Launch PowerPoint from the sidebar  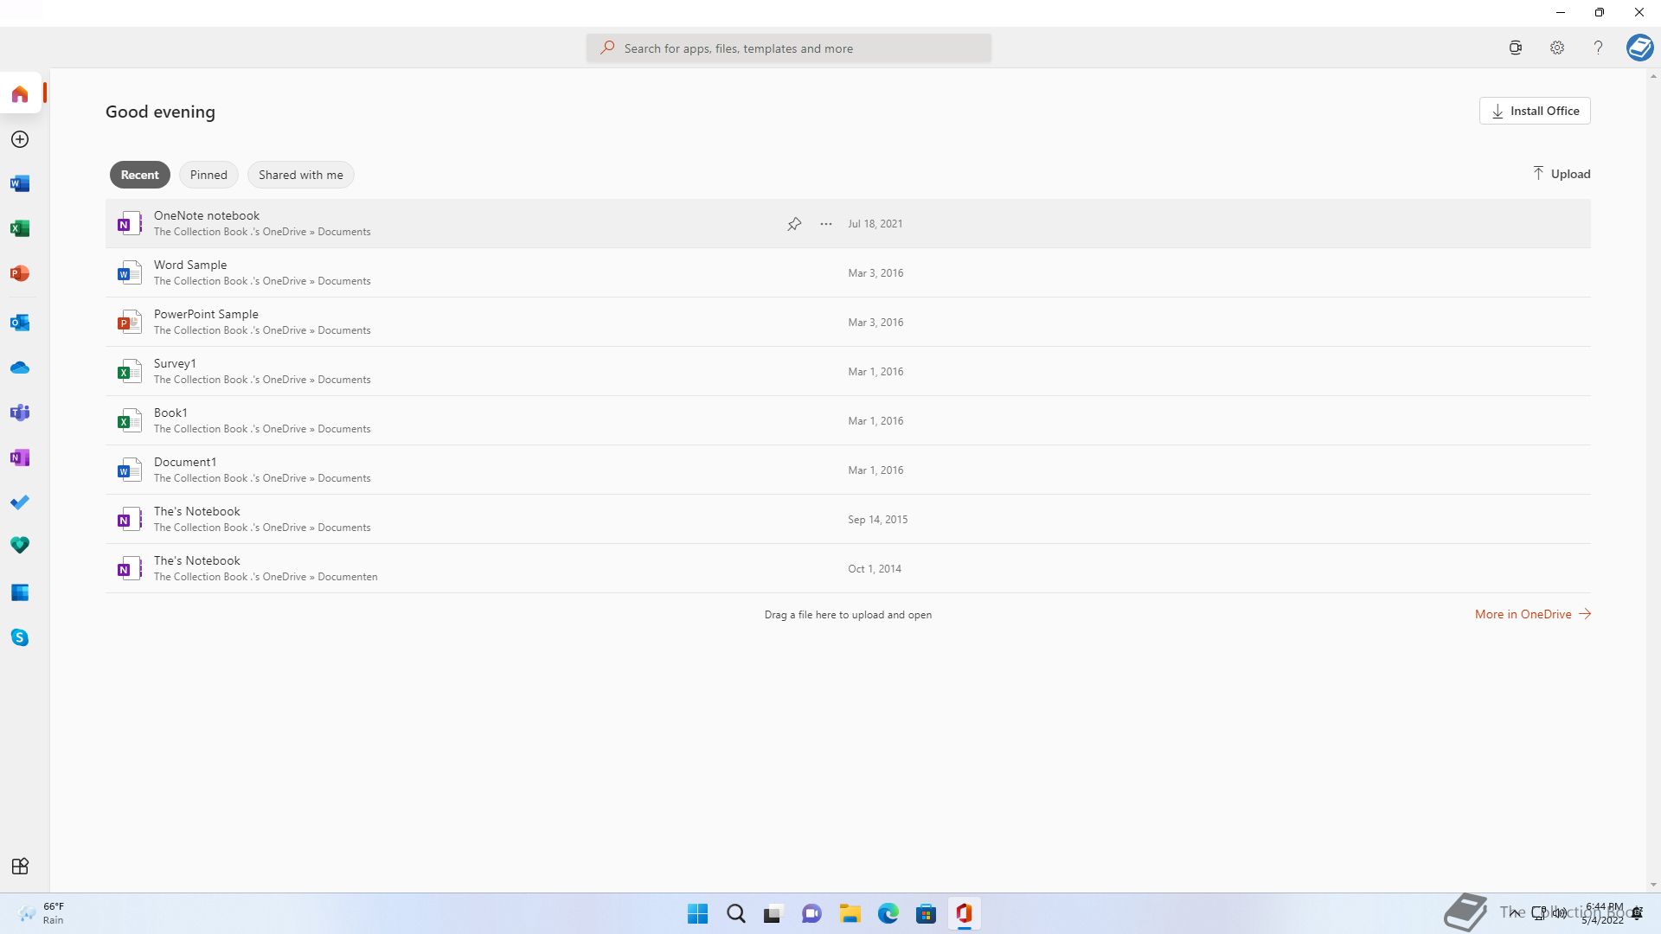tap(20, 273)
